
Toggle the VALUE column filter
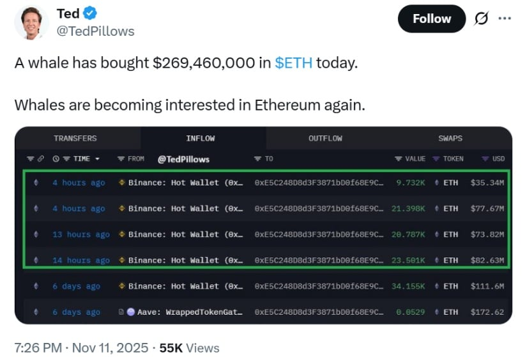[399, 159]
